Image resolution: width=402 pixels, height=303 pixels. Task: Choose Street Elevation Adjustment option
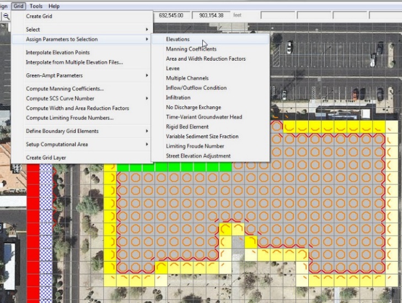point(198,156)
